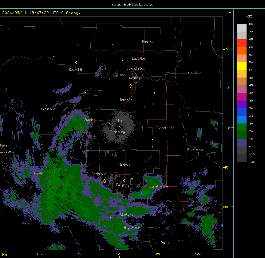Pick the magenta 39-42 dBZ legend swatch

tap(242, 97)
